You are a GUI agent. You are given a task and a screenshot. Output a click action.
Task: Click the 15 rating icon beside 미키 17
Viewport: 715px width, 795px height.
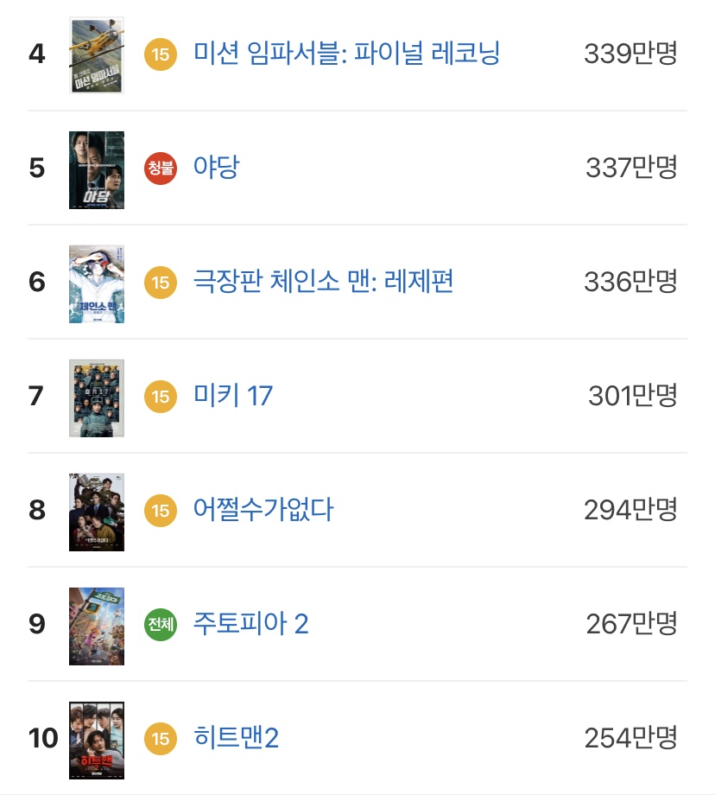pyautogui.click(x=161, y=397)
